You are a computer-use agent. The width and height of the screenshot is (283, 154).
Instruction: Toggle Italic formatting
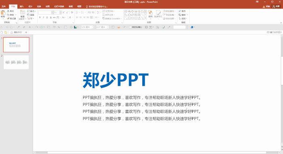pyautogui.click(x=44, y=17)
